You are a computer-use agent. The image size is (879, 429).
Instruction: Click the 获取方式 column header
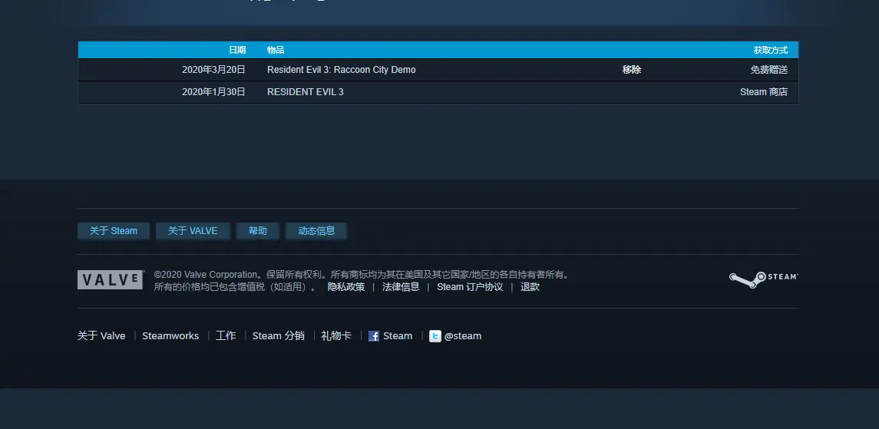[x=770, y=50]
